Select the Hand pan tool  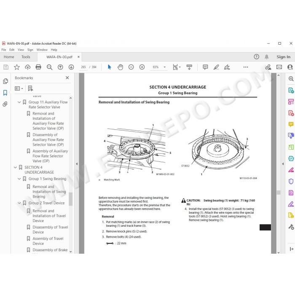(x=120, y=67)
